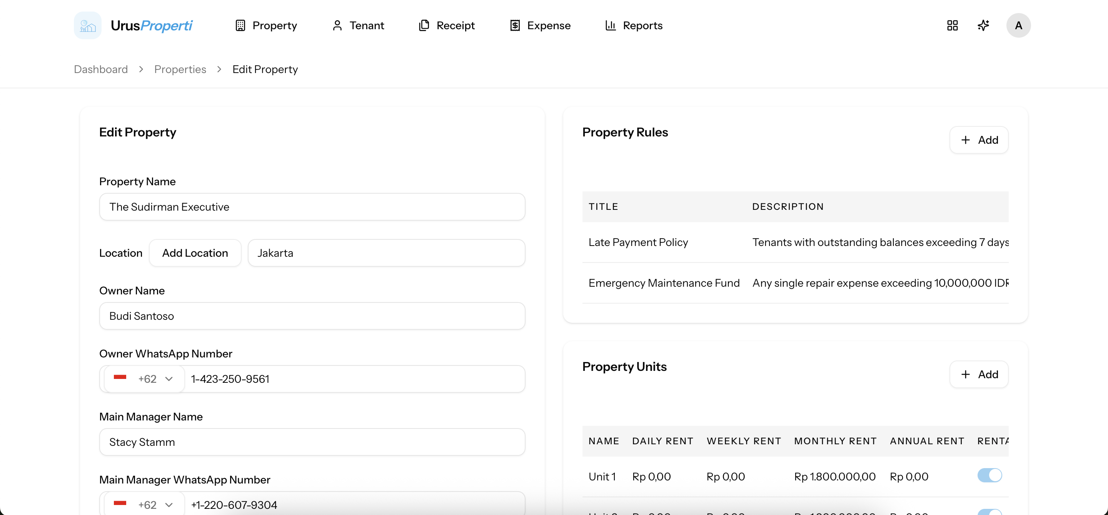Click the Main Manager Name field
Image resolution: width=1108 pixels, height=515 pixels.
(x=312, y=442)
